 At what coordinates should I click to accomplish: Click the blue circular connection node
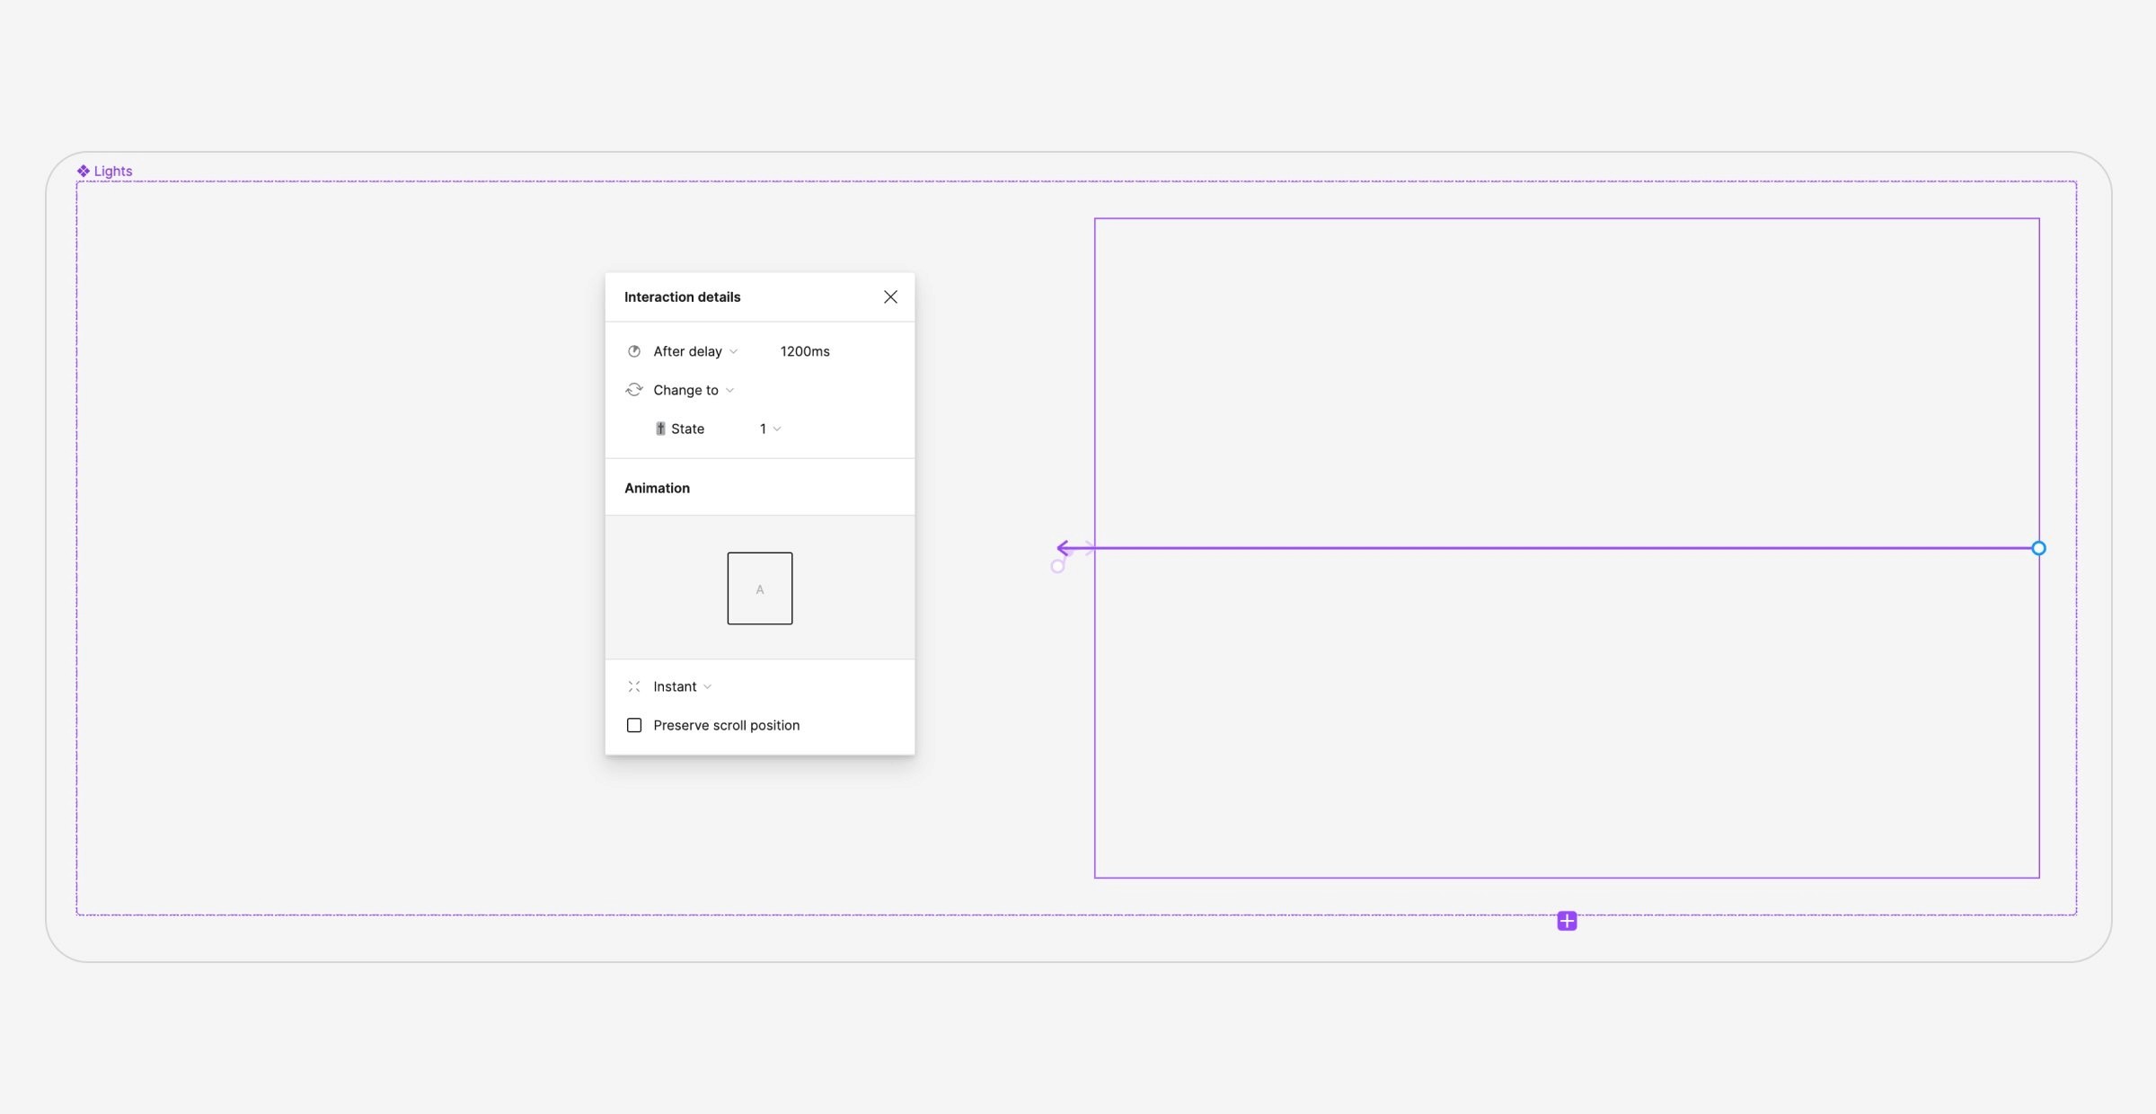pyautogui.click(x=2038, y=548)
